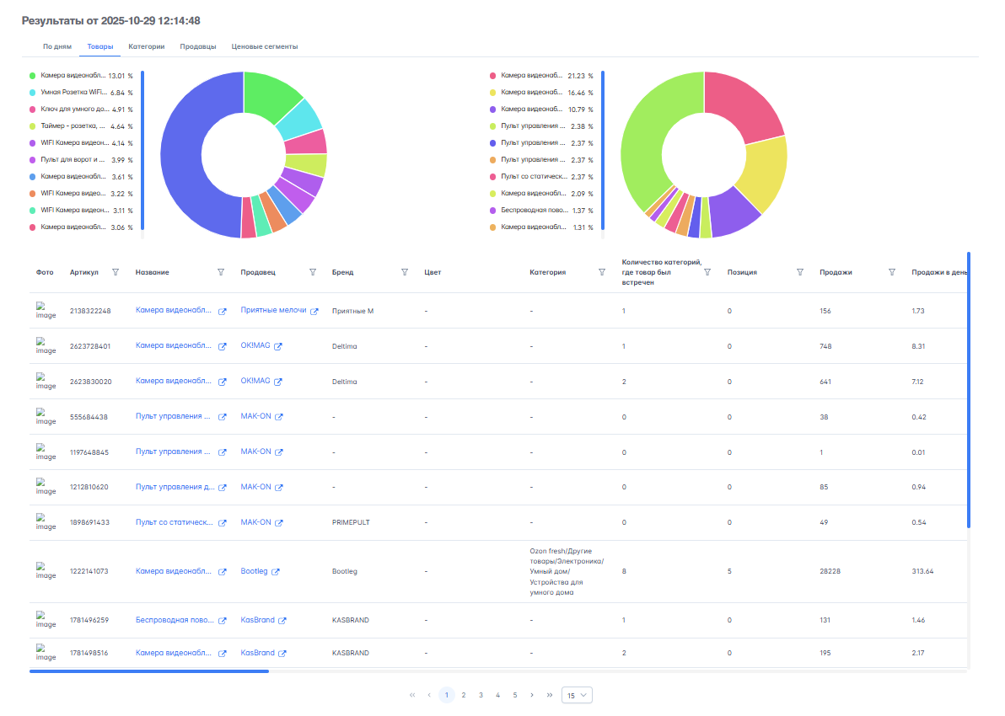Viewport: 1005px width, 716px height.
Task: Open filter for Продажи column
Action: point(892,272)
